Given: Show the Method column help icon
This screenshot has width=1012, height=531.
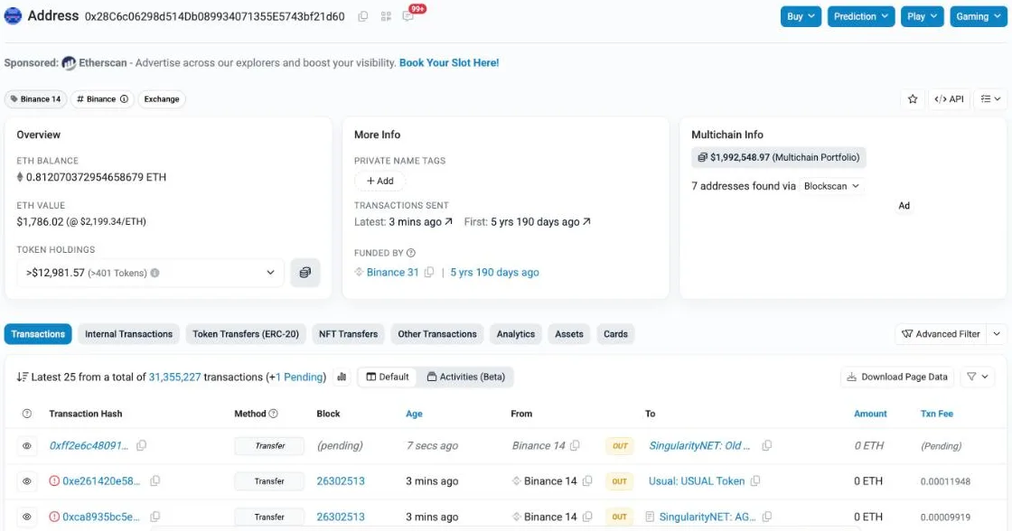Looking at the screenshot, I should coord(273,414).
